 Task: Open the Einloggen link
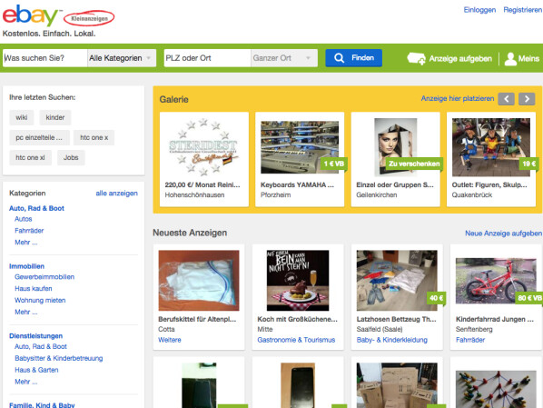[479, 10]
